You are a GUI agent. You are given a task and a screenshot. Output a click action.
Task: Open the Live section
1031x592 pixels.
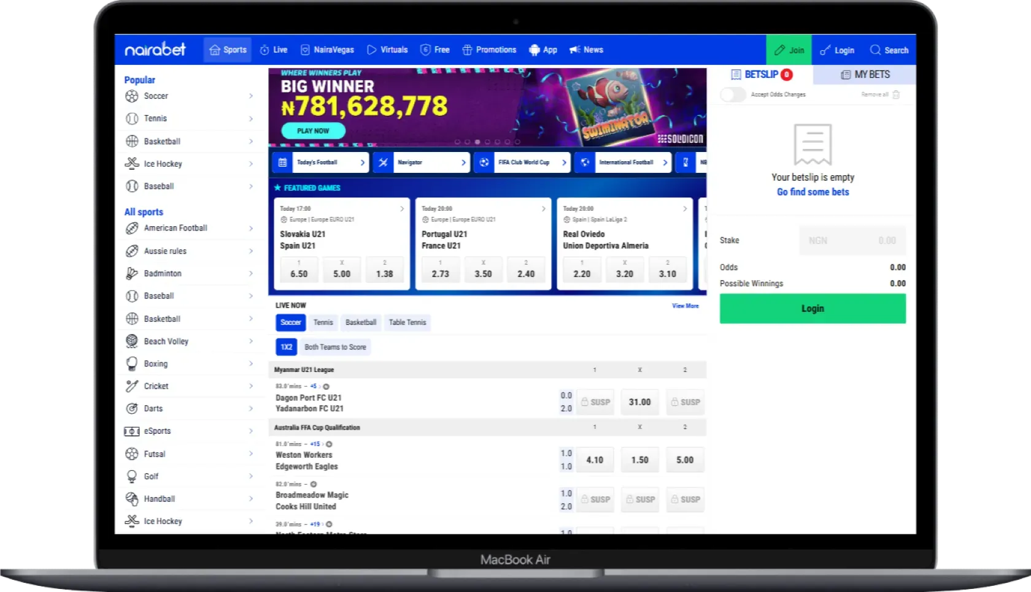(x=274, y=50)
